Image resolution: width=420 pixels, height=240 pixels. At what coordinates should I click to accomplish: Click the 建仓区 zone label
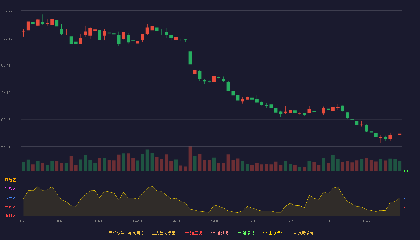tap(10, 207)
